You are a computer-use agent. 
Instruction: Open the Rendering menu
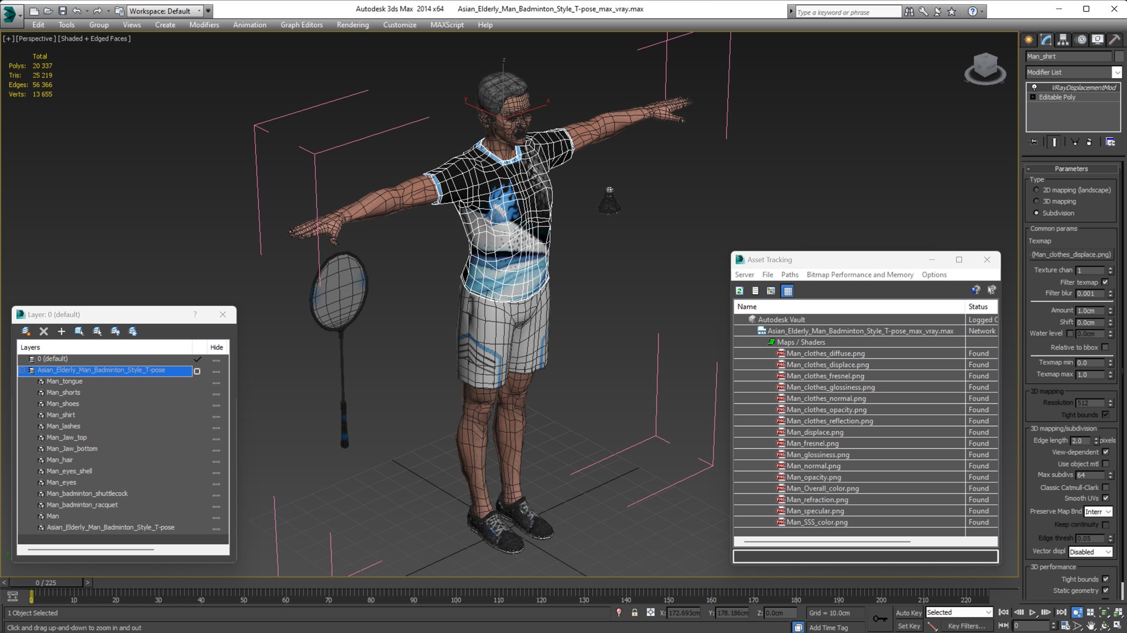tap(353, 25)
